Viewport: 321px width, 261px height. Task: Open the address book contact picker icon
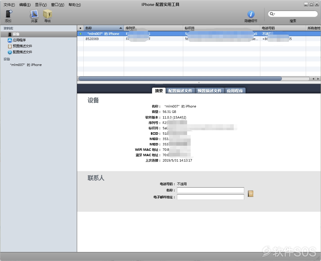click(250, 194)
